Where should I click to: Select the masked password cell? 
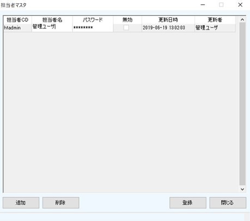[x=93, y=28]
